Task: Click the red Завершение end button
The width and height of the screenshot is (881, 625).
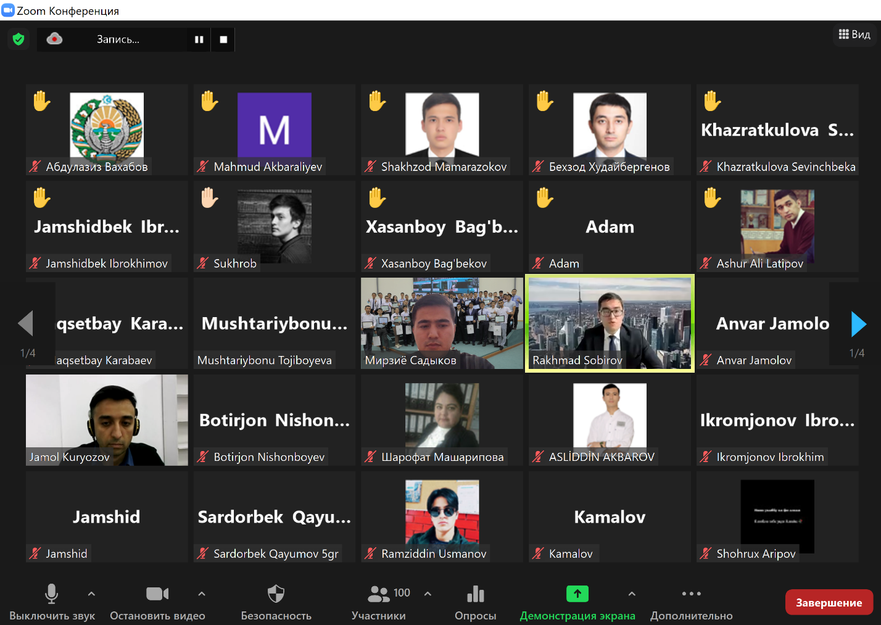Action: coord(829,603)
